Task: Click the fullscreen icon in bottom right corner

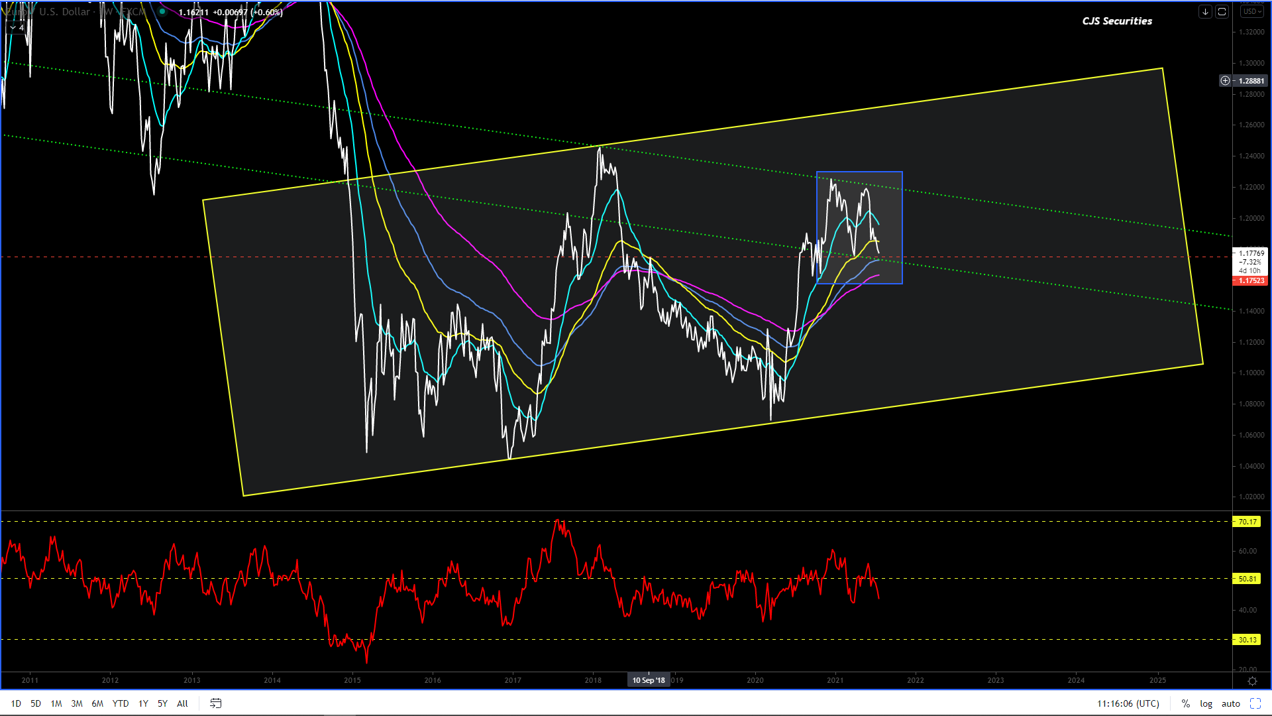Action: (1255, 703)
